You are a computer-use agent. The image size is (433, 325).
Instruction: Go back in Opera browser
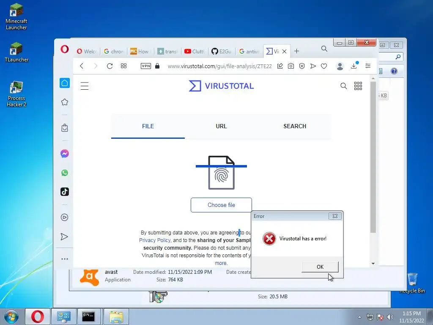82,66
